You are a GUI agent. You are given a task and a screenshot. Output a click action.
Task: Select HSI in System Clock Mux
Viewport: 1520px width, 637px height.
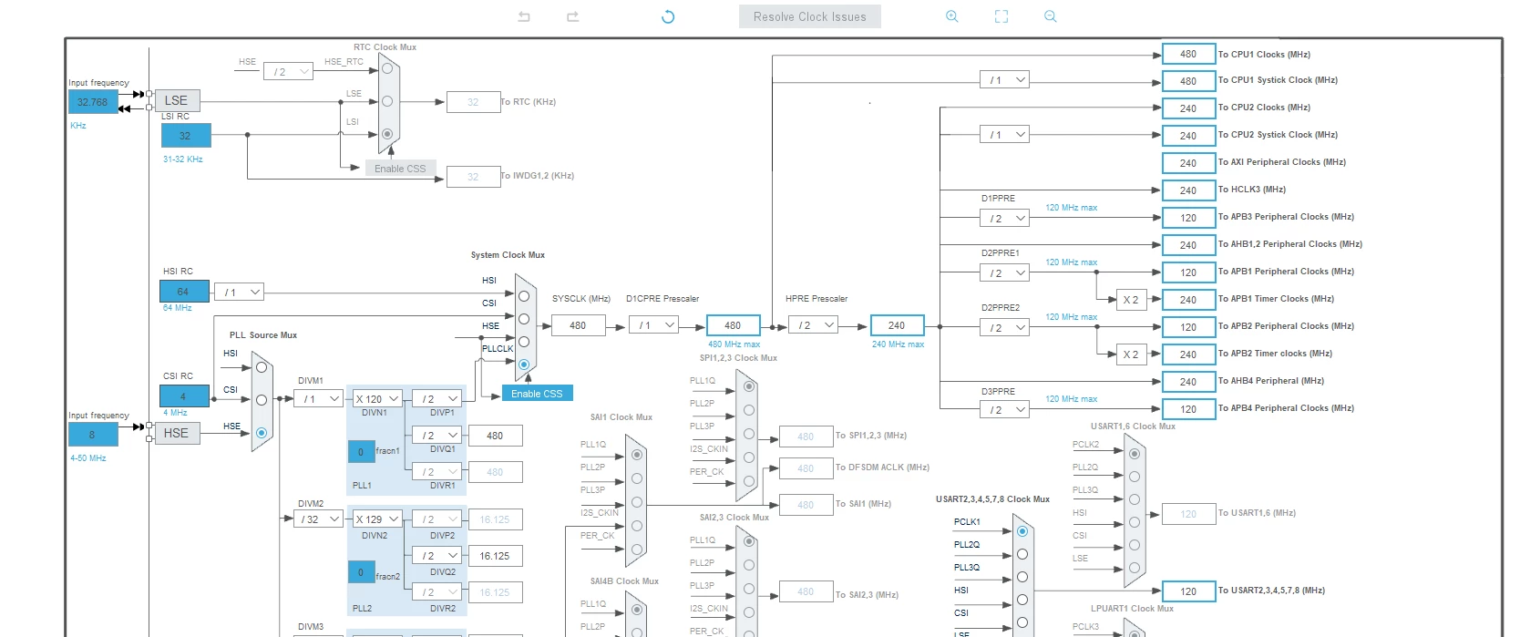click(524, 296)
